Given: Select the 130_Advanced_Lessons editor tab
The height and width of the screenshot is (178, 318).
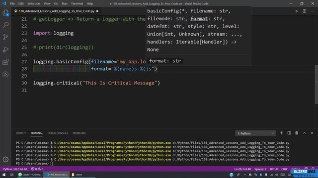Looking at the screenshot, I should [56, 11].
